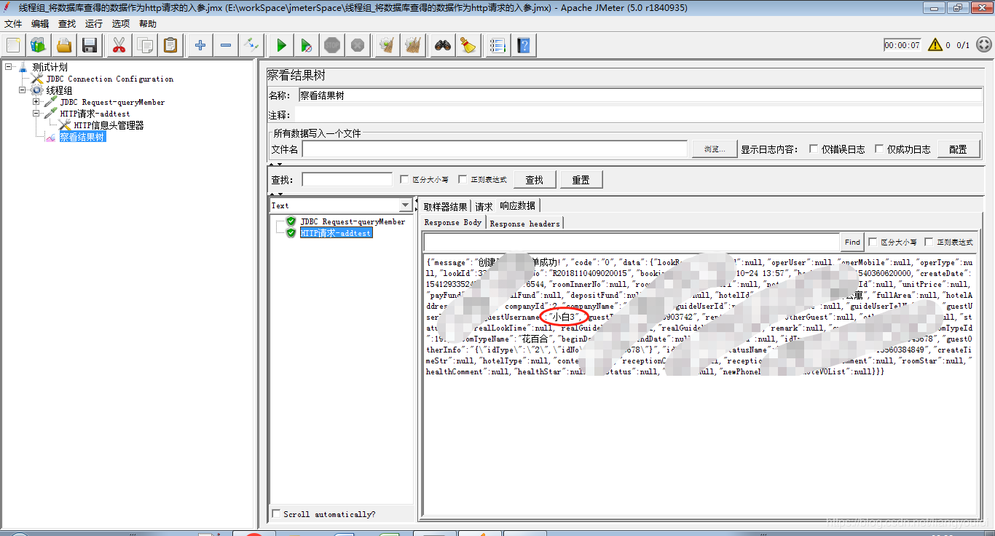
Task: Toggle 正则表达式 beside the Find button
Action: tap(929, 242)
